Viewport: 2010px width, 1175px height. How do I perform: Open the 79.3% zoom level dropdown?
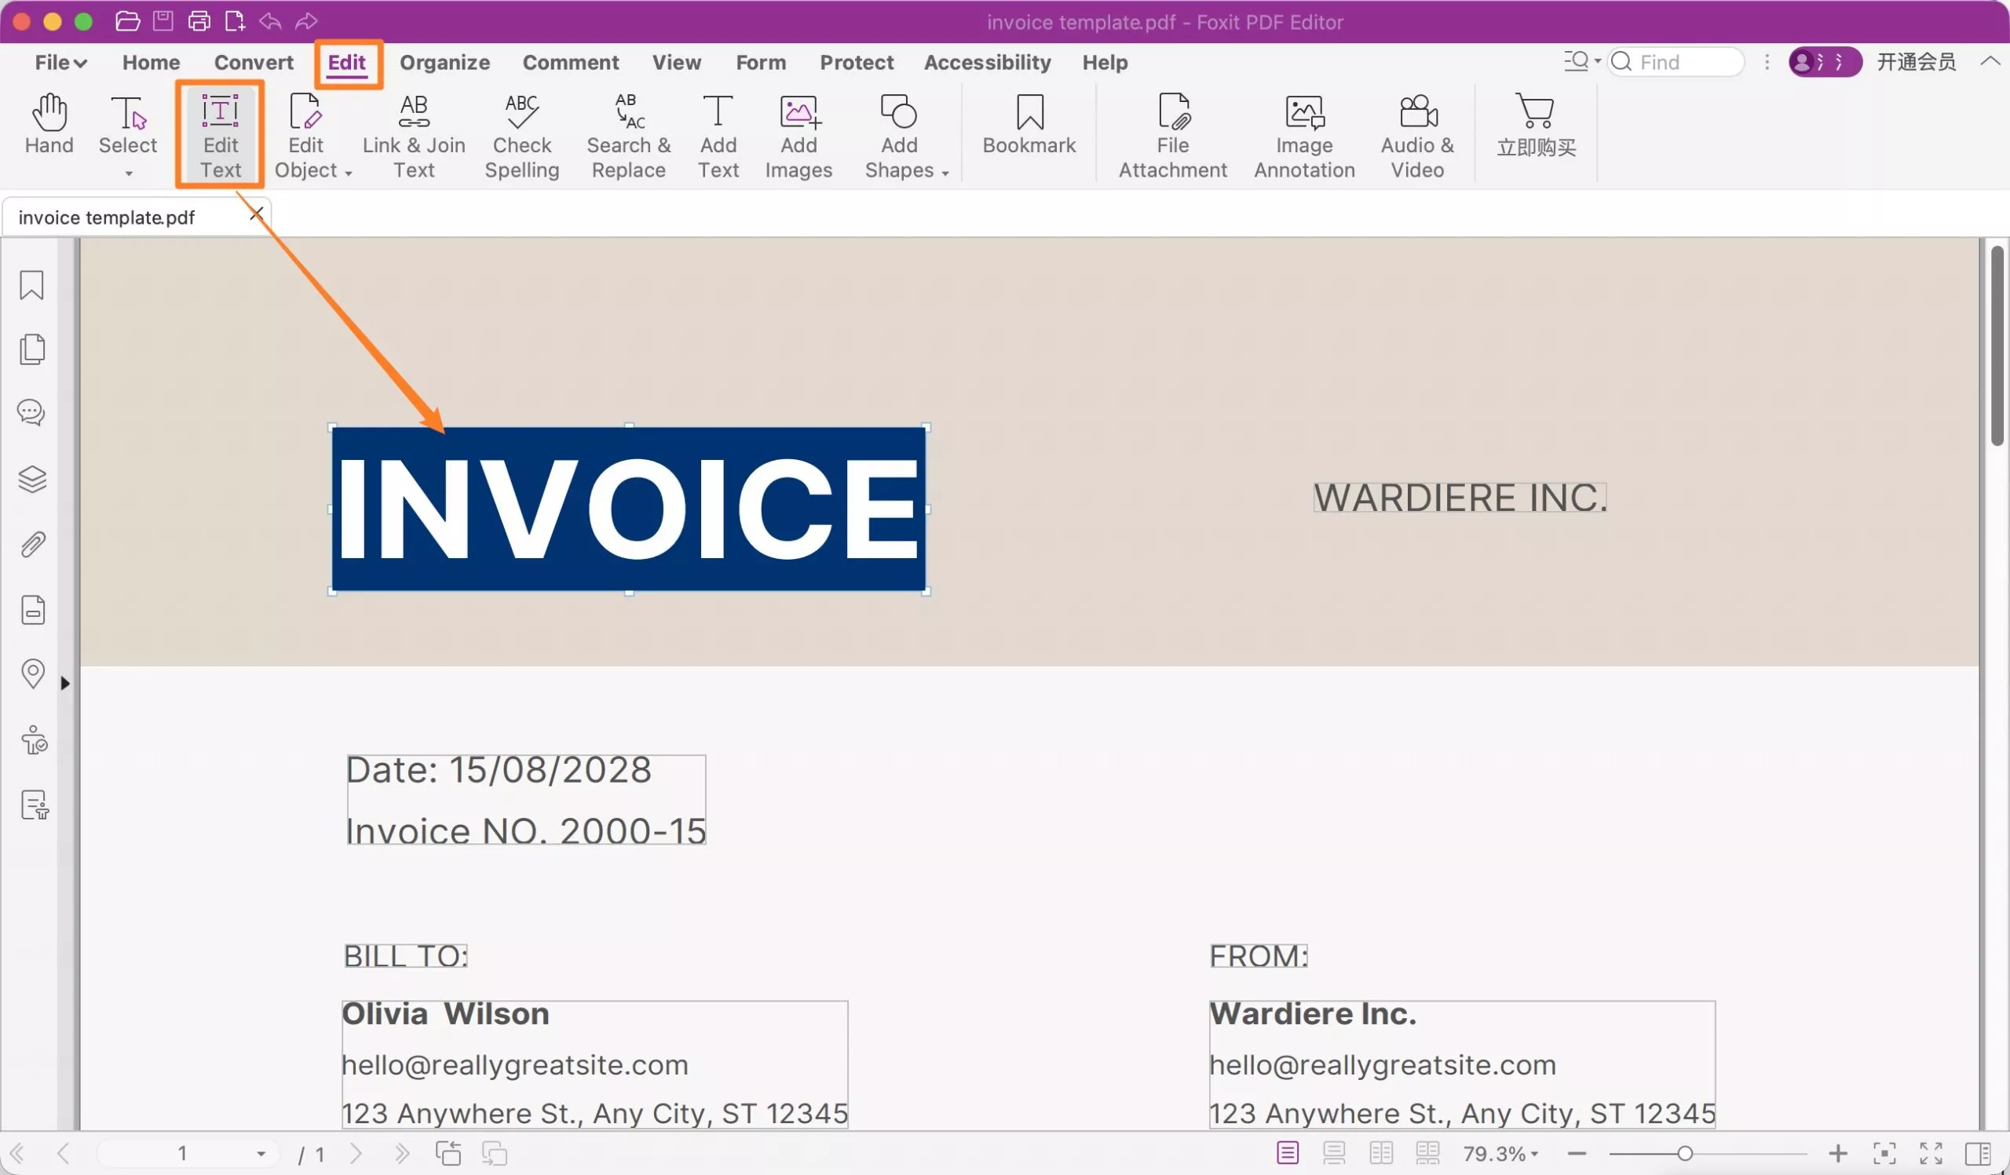(1500, 1154)
